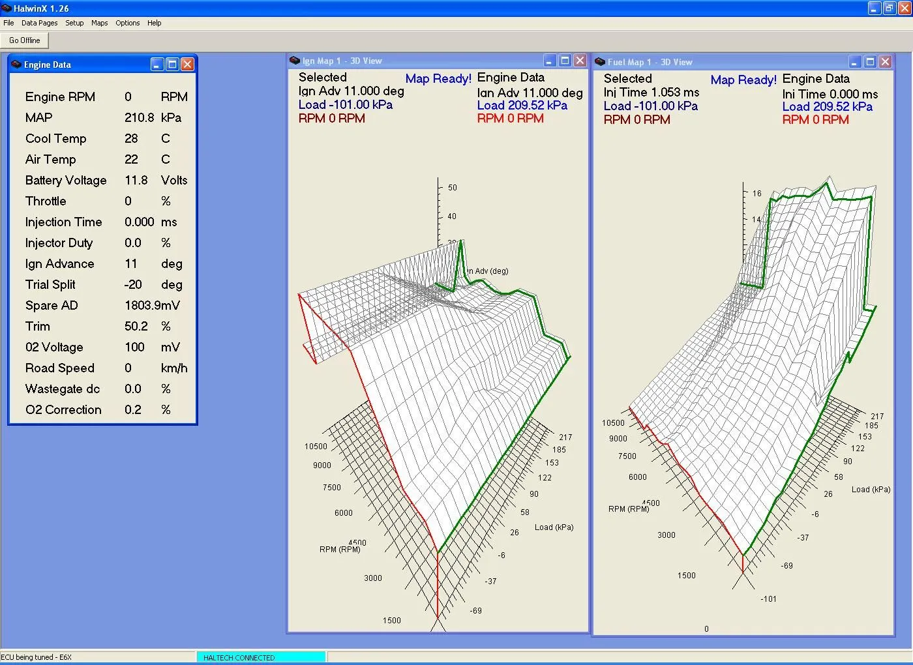Click the Go Offline button
Screen dimensions: 913x665
25,40
